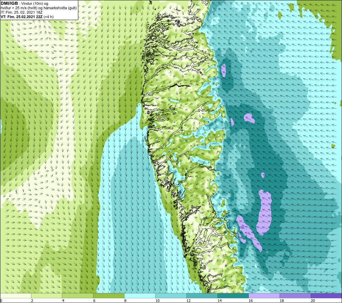This screenshot has height=303, width=342.
Task: Click the "12" legend scale label
Action: coord(188,301)
